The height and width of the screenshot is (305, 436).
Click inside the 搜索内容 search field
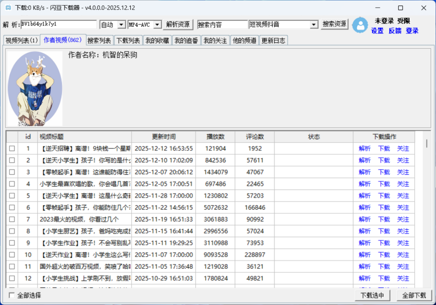pyautogui.click(x=222, y=25)
